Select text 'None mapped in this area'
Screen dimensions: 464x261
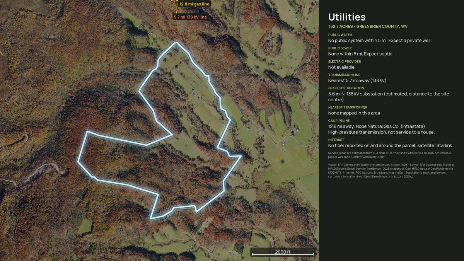click(354, 113)
